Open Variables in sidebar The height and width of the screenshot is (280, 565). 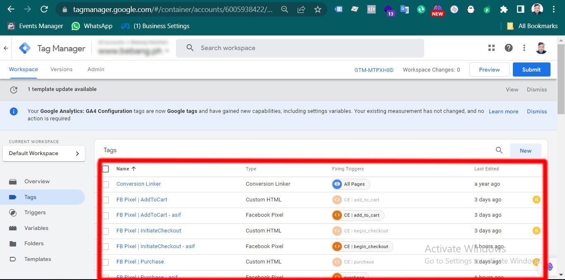(x=36, y=228)
